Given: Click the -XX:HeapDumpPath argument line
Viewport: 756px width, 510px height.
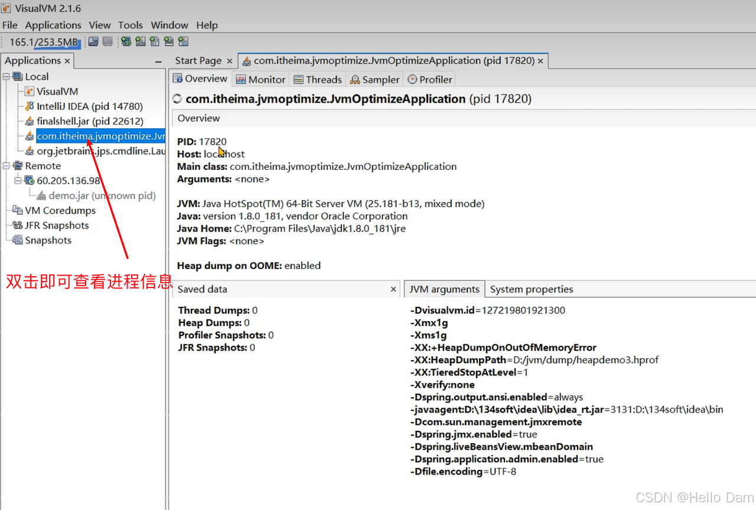Looking at the screenshot, I should (534, 360).
